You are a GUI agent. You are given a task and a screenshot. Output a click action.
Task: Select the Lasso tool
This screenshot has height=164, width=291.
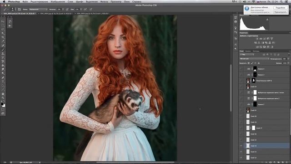point(3,29)
